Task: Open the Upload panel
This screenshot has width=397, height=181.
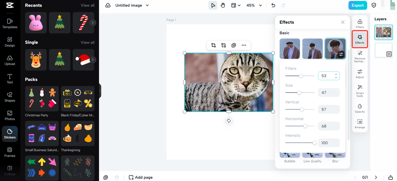Action: click(10, 61)
